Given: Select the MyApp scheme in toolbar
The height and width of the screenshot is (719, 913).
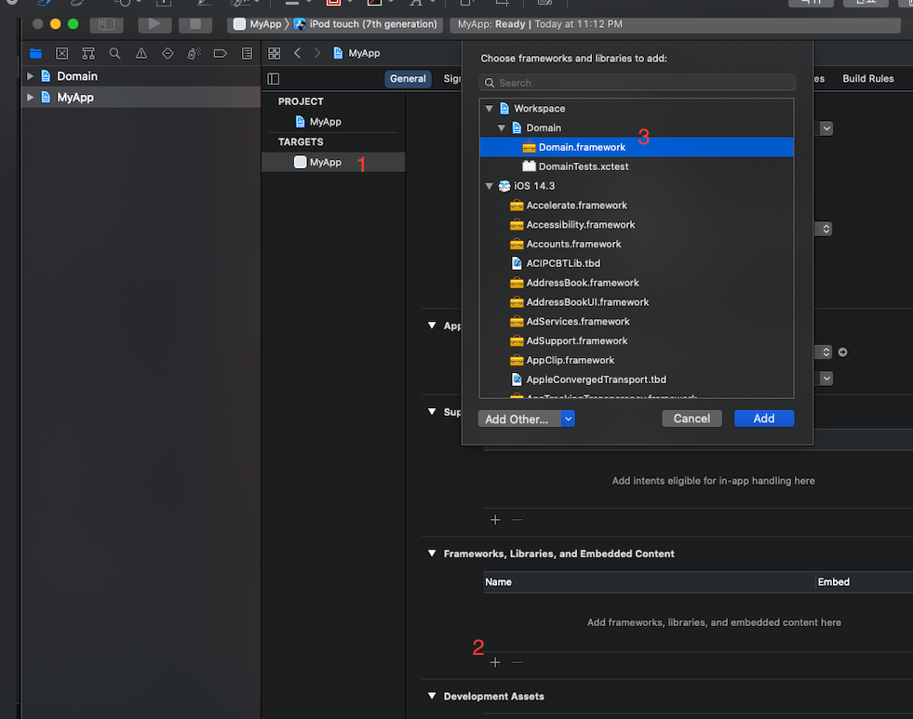Looking at the screenshot, I should click(259, 24).
